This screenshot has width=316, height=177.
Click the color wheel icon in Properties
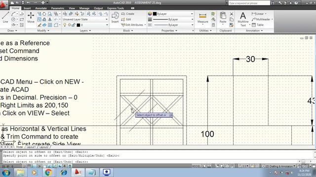tap(150, 14)
